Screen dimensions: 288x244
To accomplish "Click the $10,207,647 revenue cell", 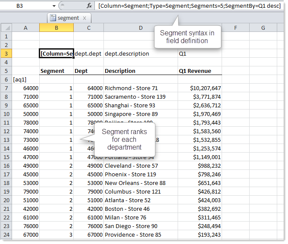I will [x=200, y=88].
